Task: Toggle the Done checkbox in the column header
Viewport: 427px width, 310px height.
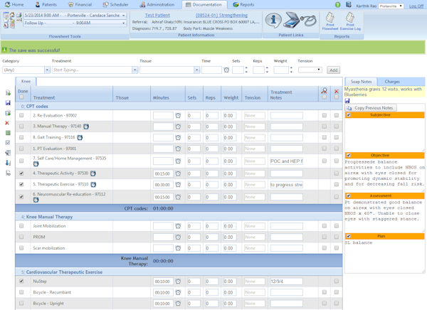Action: [x=21, y=97]
